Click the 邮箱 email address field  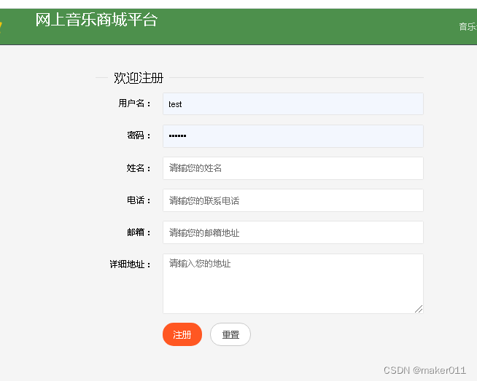coord(293,232)
